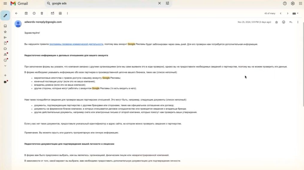Open Drafts in the sidebar
This screenshot has width=304, height=170.
(x=5, y=43)
